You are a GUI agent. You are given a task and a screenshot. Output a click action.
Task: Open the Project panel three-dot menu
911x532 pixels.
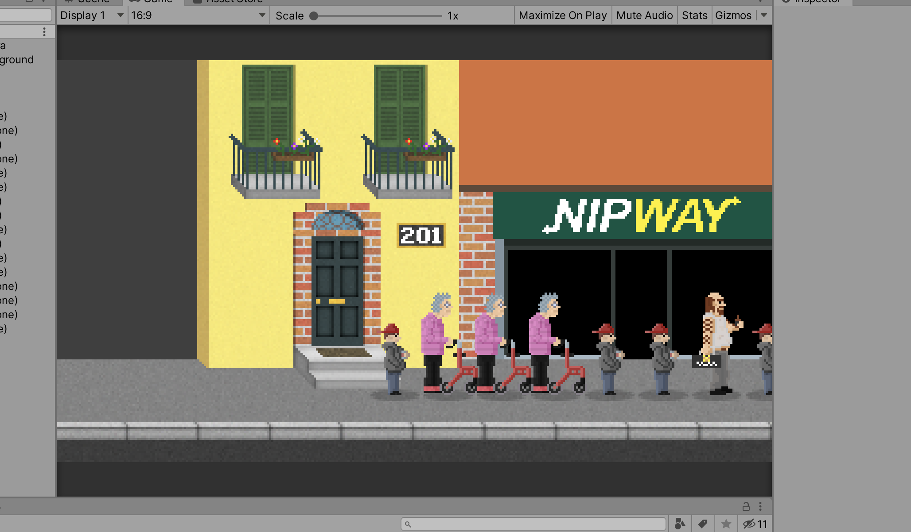coord(760,506)
